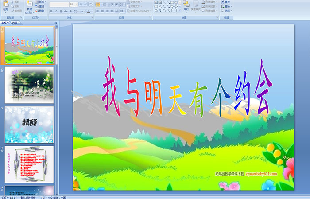Viewport: 310px width, 199px height.
Task: Toggle Bold formatting
Action: [51, 11]
